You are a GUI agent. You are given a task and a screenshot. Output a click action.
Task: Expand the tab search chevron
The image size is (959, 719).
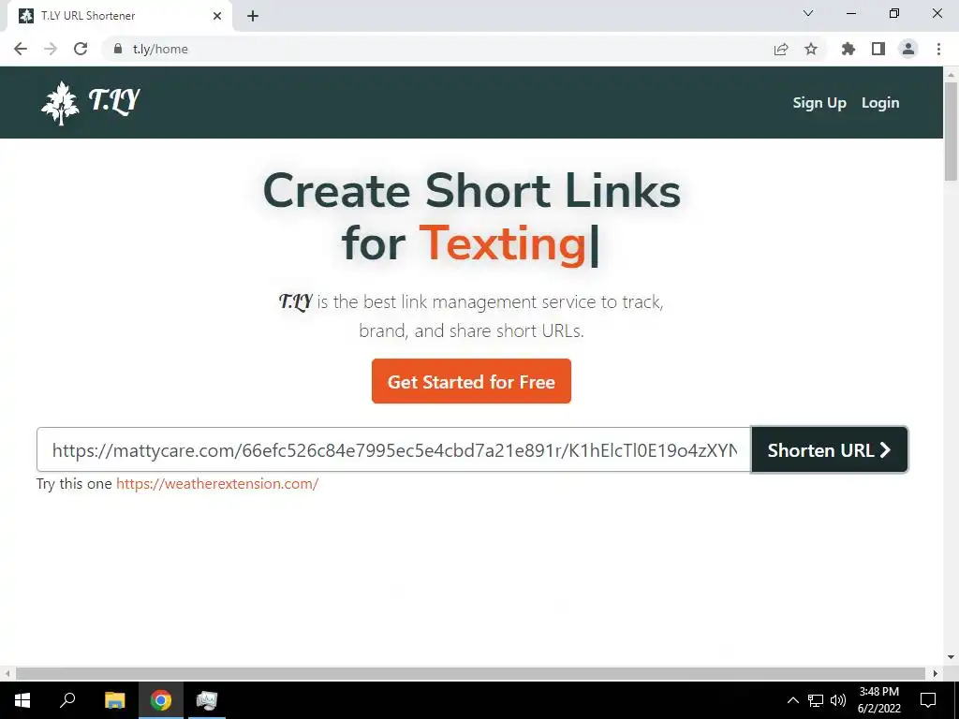[808, 13]
